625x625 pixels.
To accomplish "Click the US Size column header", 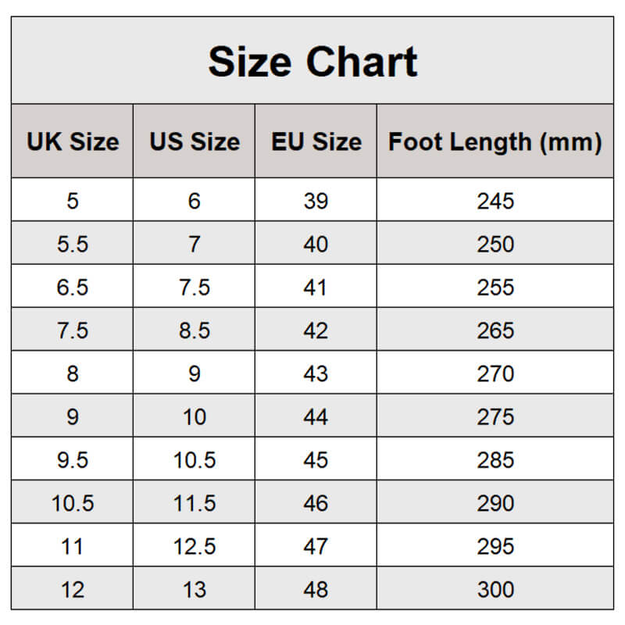I will point(195,142).
